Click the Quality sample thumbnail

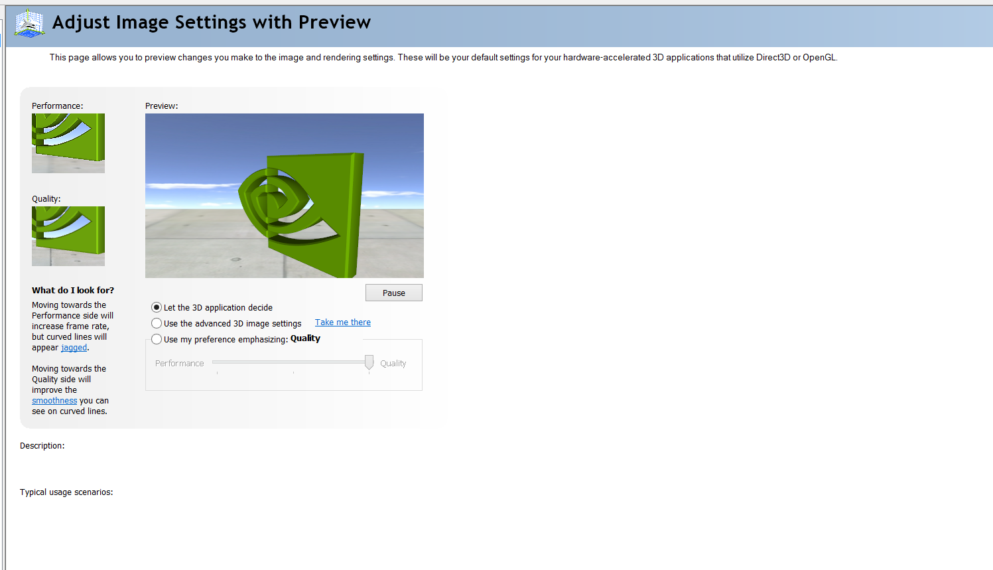[68, 236]
